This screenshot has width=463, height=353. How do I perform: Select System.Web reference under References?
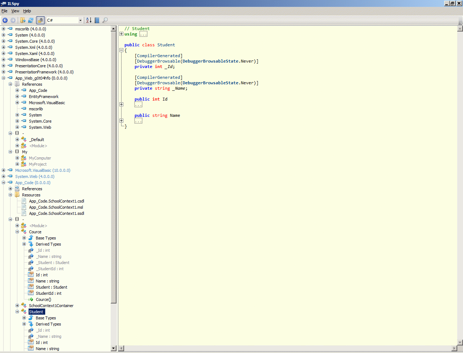[40, 127]
